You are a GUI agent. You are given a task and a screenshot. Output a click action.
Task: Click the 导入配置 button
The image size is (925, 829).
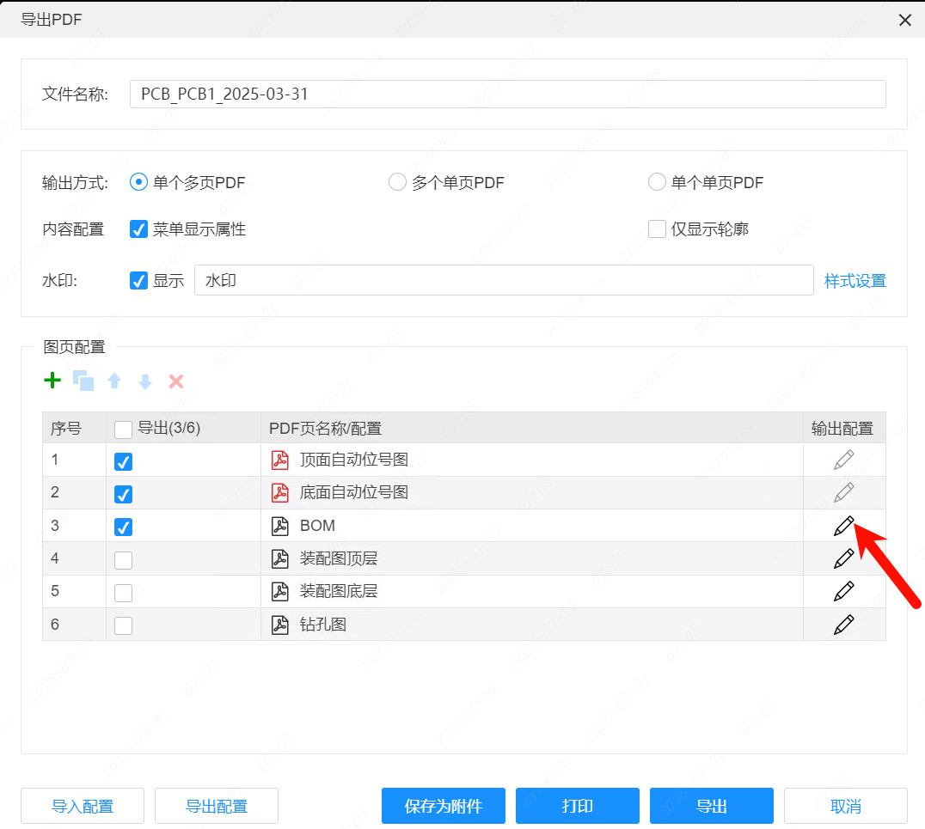(x=82, y=806)
